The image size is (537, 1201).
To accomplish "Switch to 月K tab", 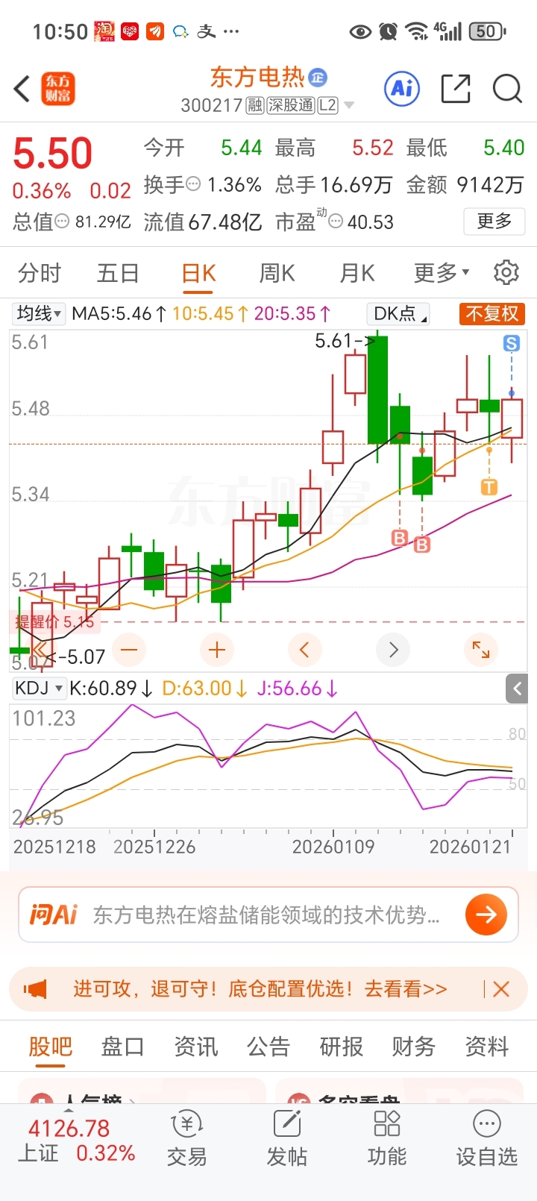I will tap(357, 273).
